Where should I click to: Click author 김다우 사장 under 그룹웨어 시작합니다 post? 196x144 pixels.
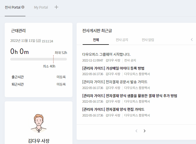pos(113,60)
